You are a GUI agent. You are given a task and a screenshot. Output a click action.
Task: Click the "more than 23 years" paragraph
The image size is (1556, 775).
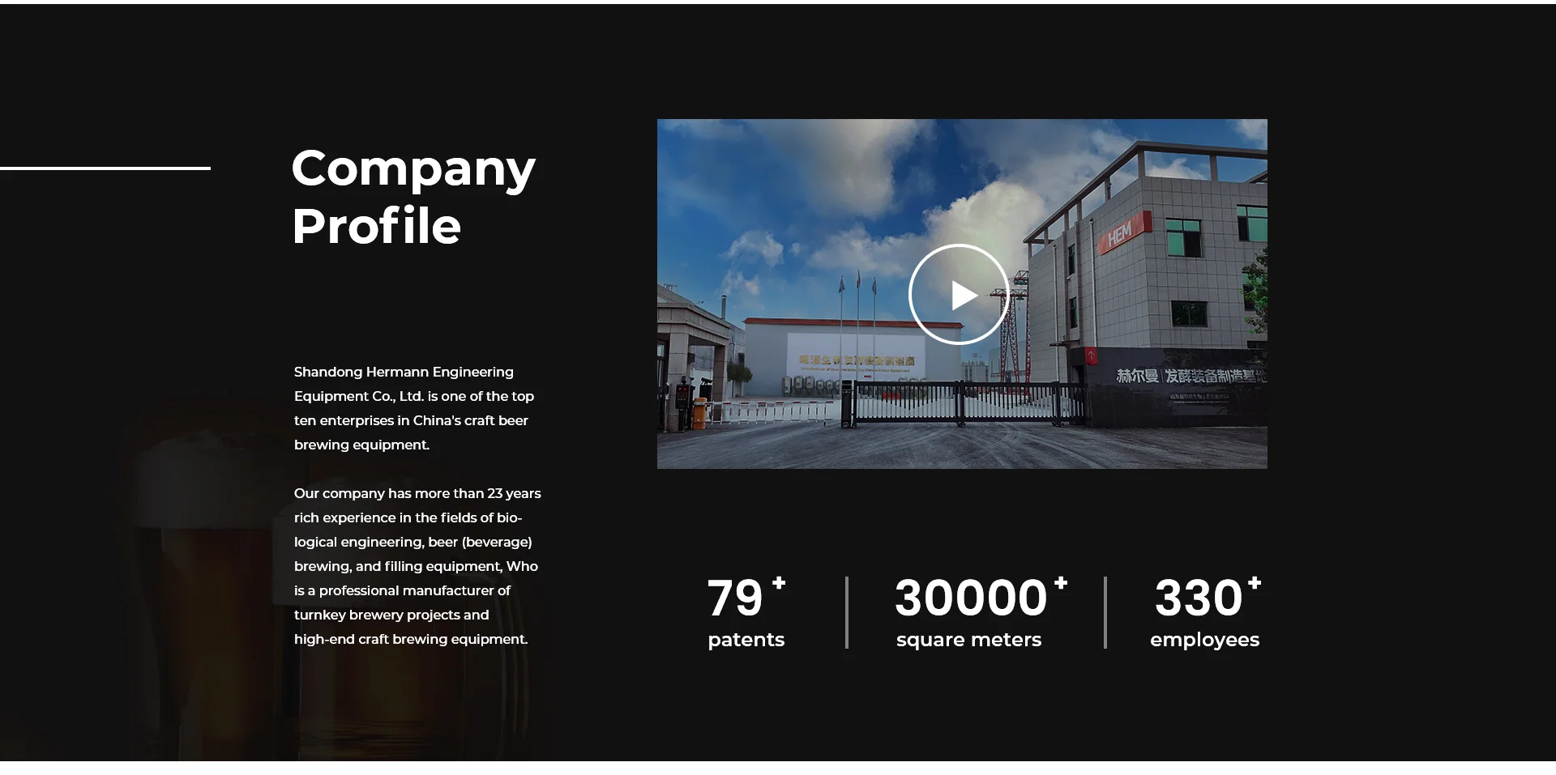(x=417, y=566)
